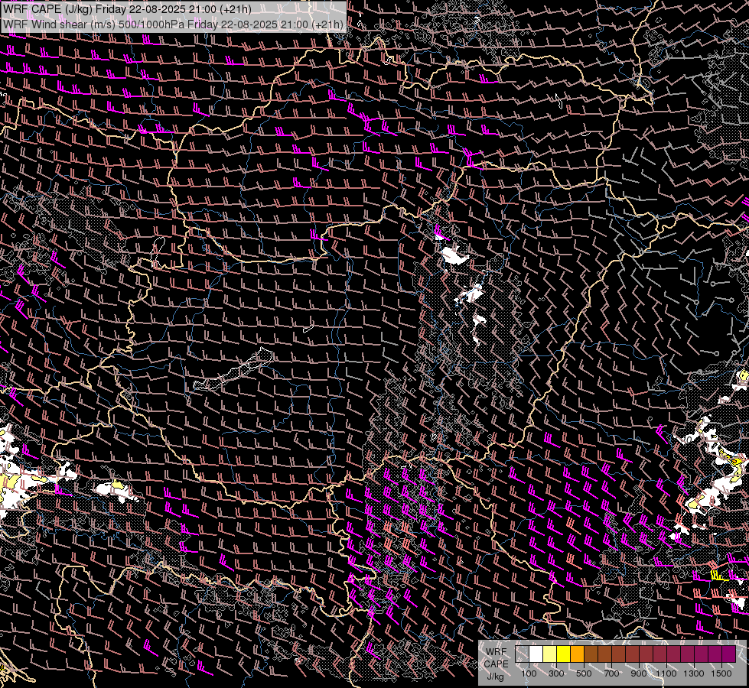Select the bright yellow CAPE legend swatch
749x688 pixels.
pyautogui.click(x=564, y=654)
